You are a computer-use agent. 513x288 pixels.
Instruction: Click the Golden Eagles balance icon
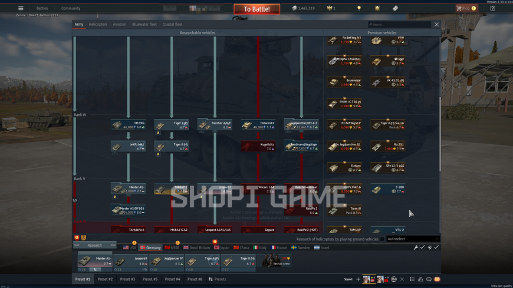330,8
